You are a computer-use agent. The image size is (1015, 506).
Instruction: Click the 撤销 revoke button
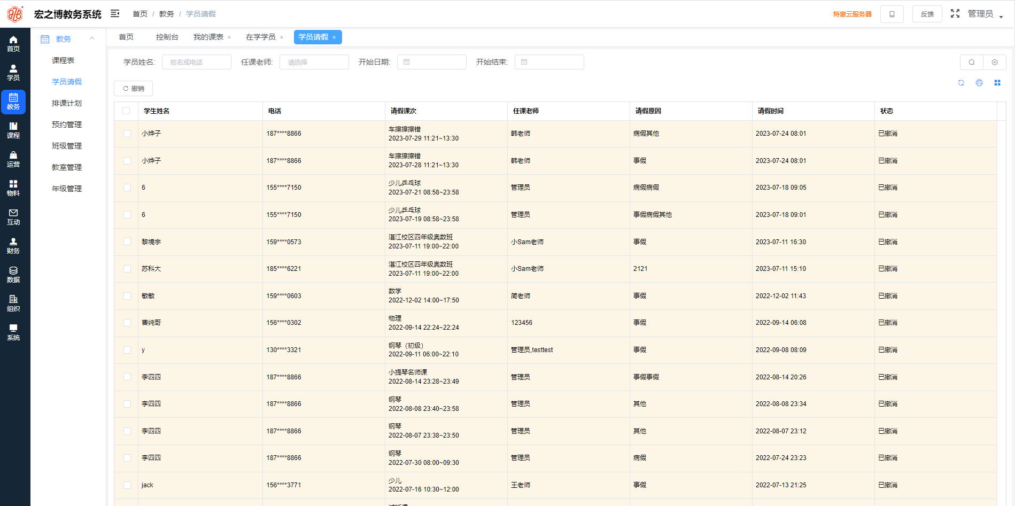click(134, 88)
